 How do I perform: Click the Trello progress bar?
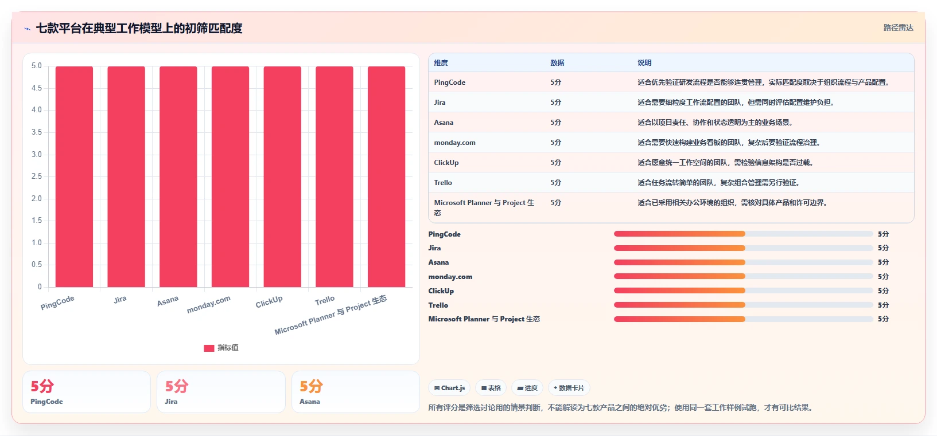743,305
